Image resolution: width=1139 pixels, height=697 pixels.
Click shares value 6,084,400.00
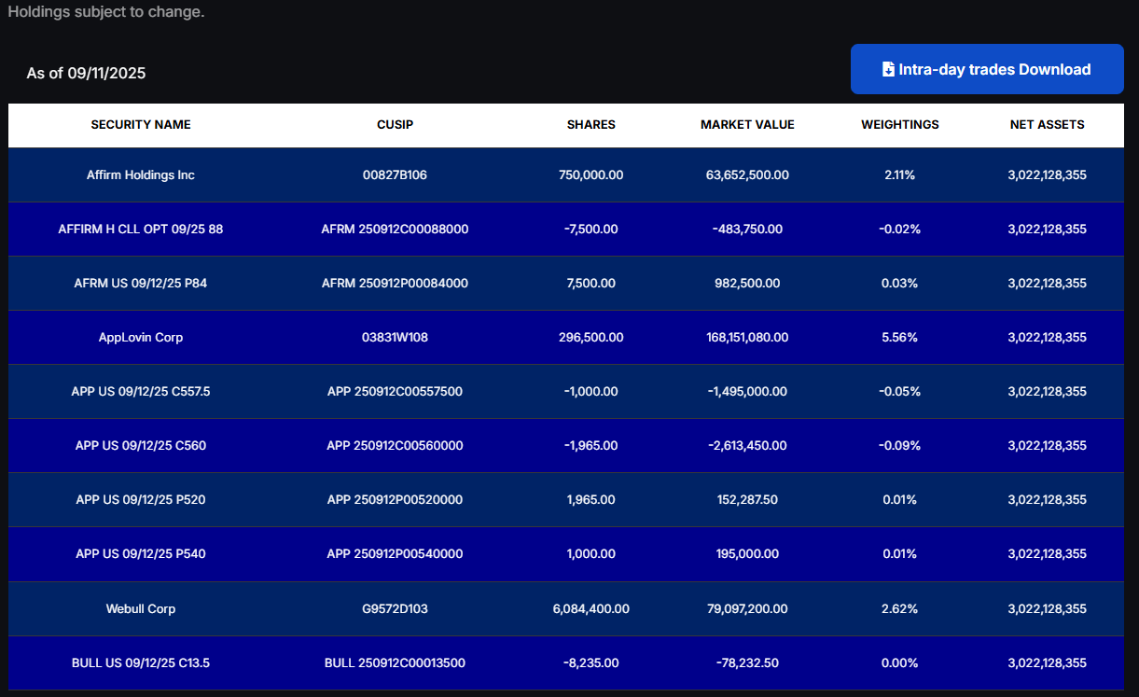(x=591, y=608)
